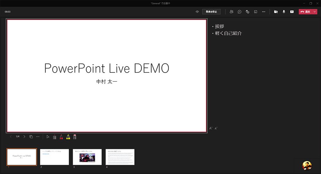Select slide 1 thumbnail
321x174 pixels.
[x=22, y=157]
